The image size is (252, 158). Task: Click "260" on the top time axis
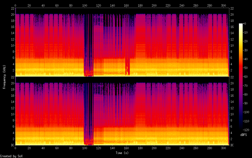(x=196, y=5)
